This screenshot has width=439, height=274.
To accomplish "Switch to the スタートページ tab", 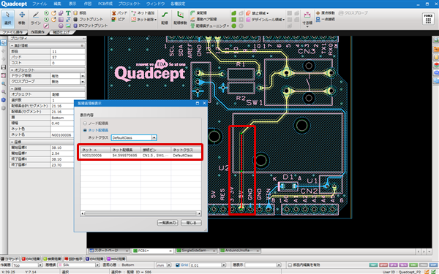I will coord(108,251).
